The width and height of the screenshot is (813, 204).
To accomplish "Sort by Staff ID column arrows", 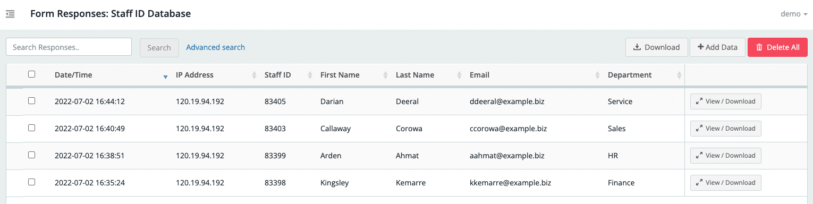I will coord(310,75).
